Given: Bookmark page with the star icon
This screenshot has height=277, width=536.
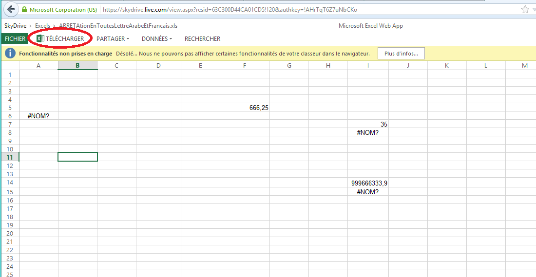Looking at the screenshot, I should (525, 10).
